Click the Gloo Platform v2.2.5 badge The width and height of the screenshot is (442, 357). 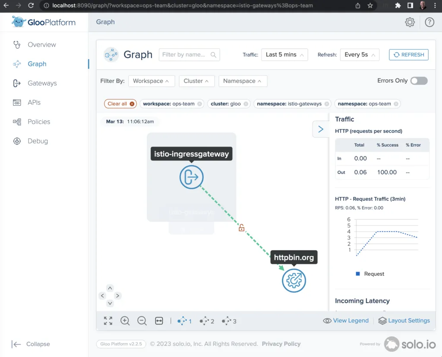[121, 344]
